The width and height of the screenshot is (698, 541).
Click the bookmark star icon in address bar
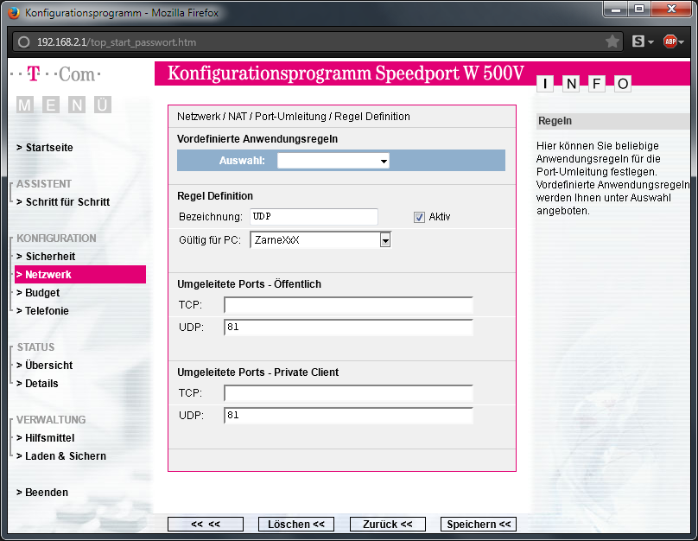pyautogui.click(x=612, y=41)
